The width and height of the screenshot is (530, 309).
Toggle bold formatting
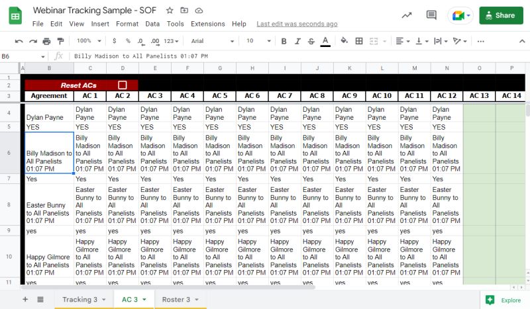click(284, 41)
